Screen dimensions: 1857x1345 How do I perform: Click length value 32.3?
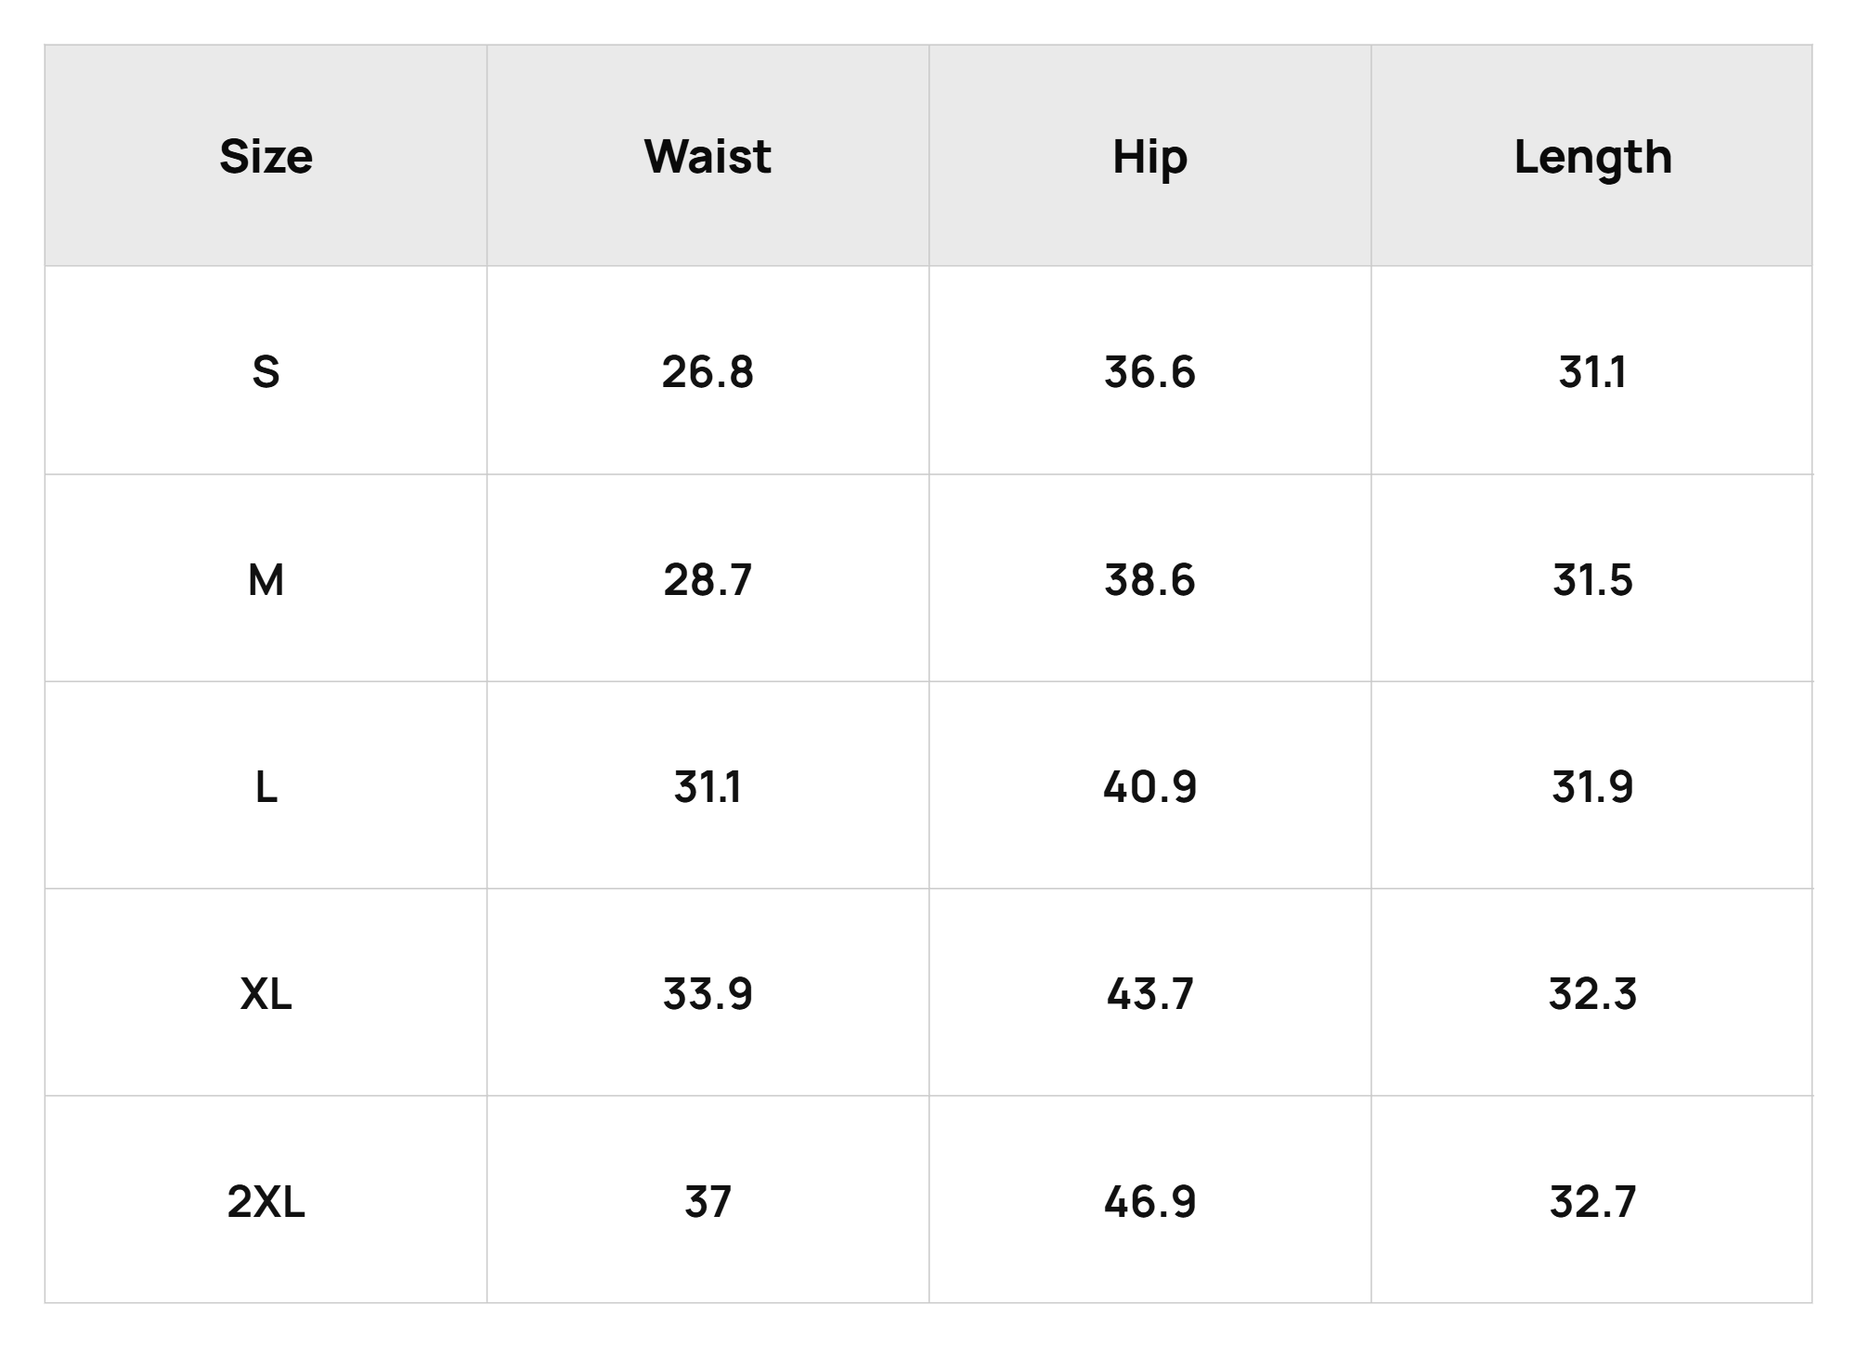coord(1591,993)
